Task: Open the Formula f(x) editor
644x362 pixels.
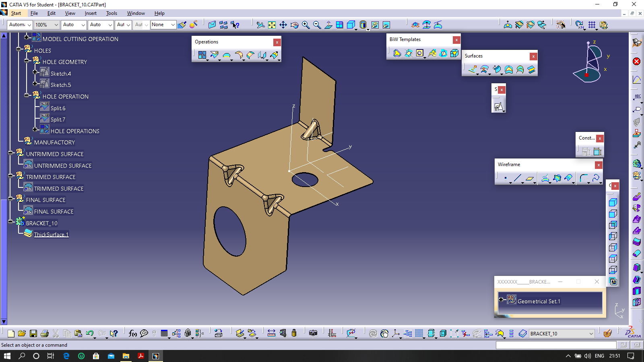Action: (x=132, y=333)
